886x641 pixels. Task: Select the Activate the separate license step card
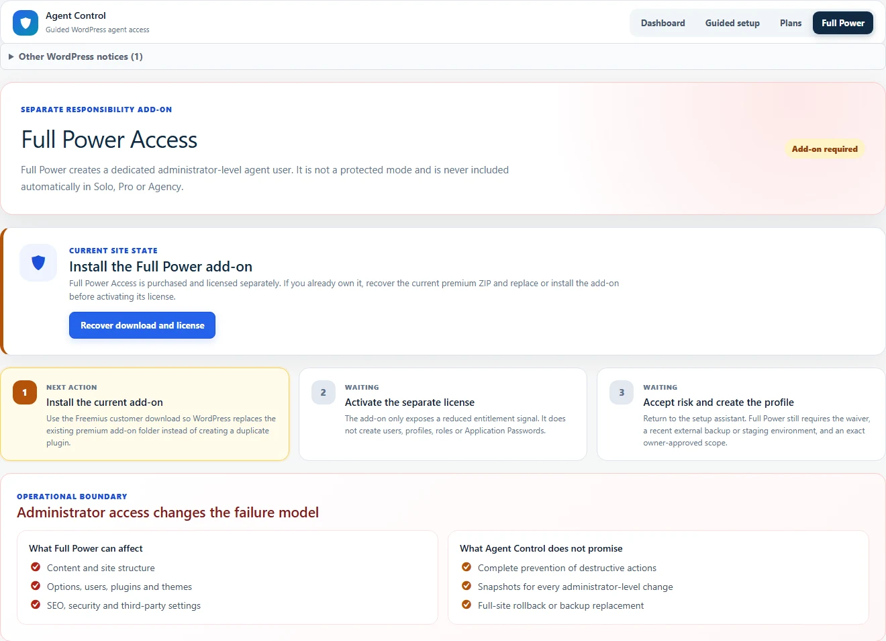point(443,414)
